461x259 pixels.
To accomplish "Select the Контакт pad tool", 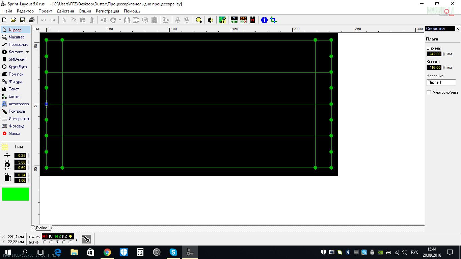I will click(x=13, y=52).
